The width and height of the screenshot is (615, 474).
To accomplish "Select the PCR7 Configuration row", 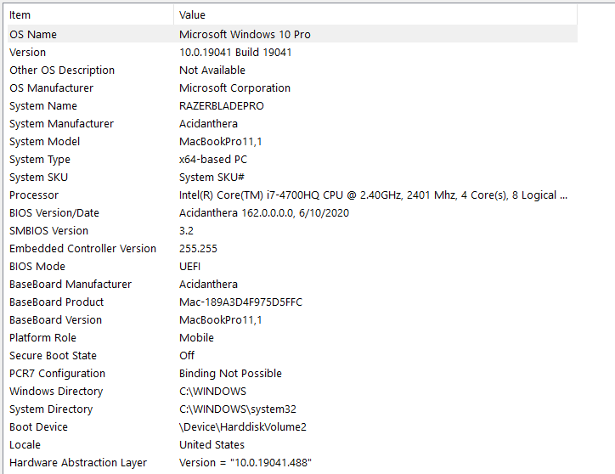I will tap(58, 373).
